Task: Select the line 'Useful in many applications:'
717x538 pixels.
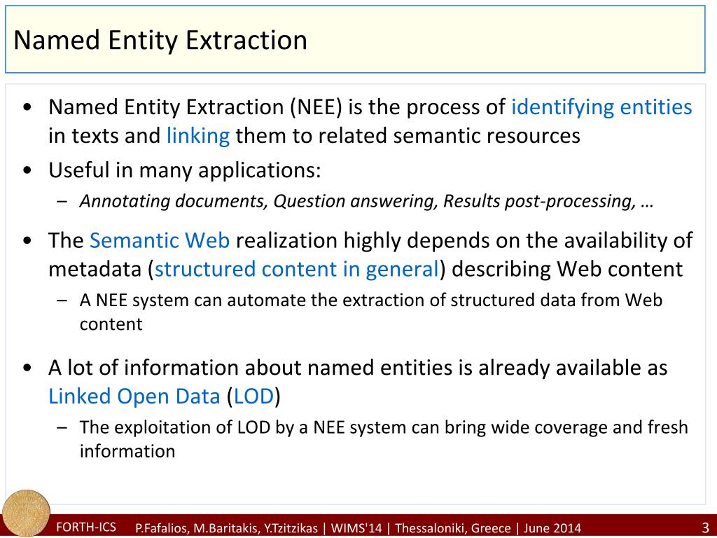Action: pyautogui.click(x=185, y=170)
